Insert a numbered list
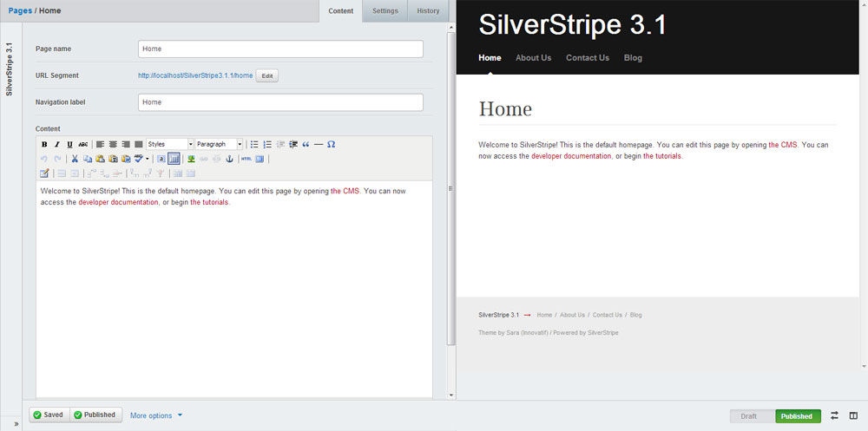Image resolution: width=868 pixels, height=431 pixels. click(267, 144)
